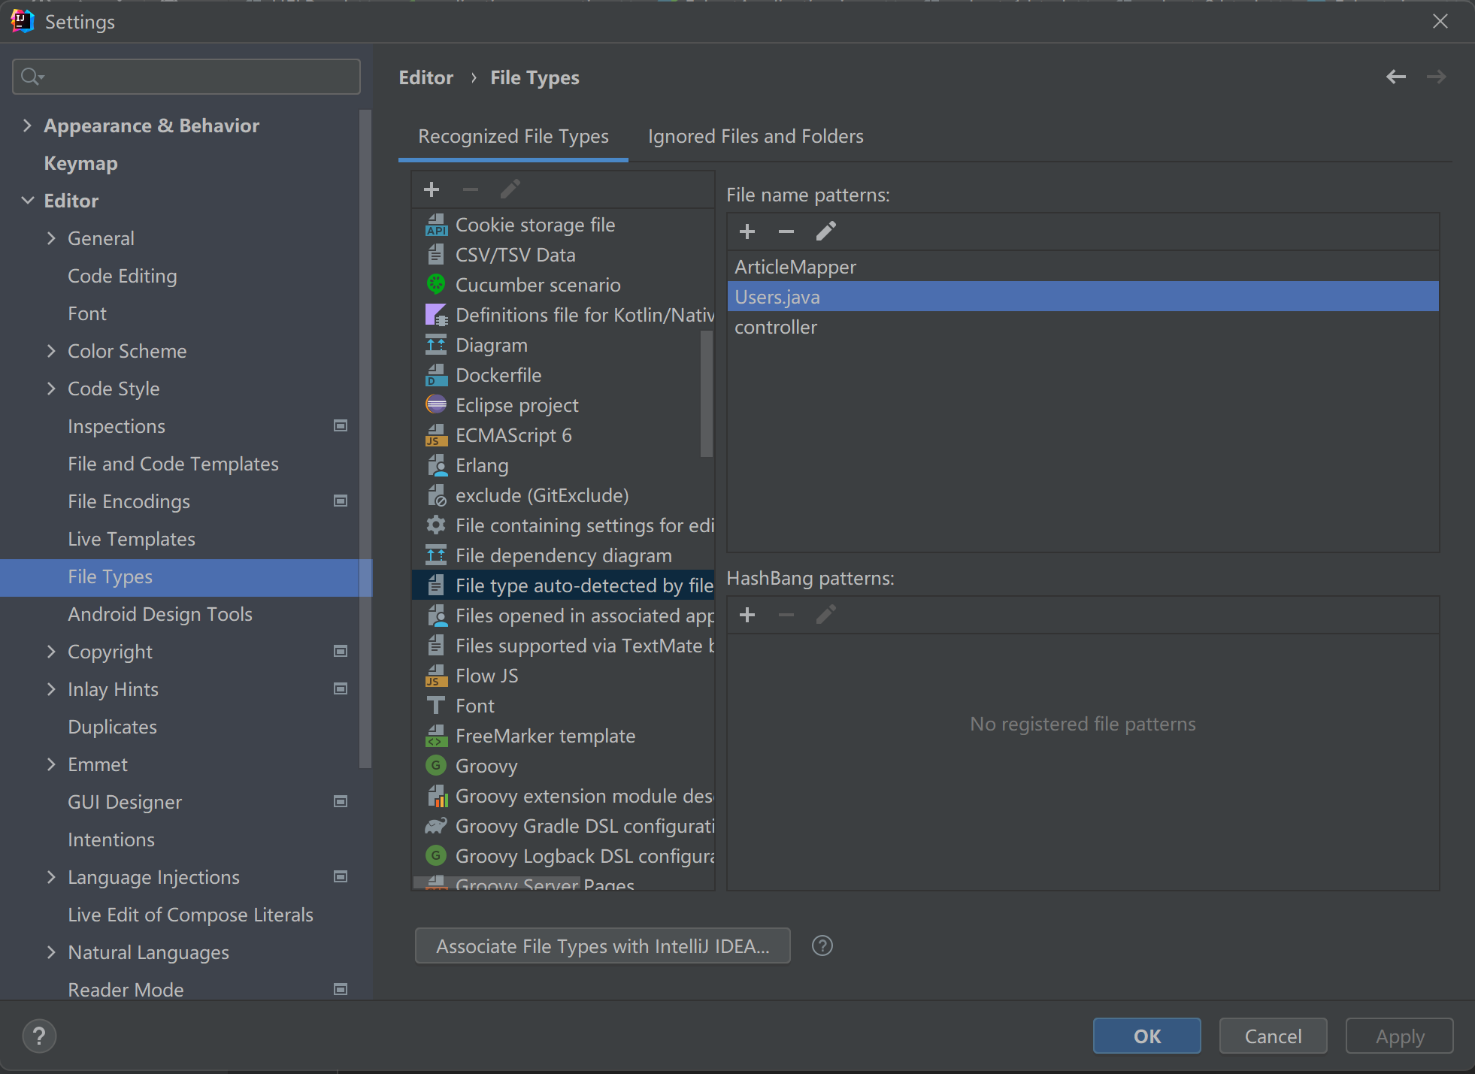Add a new file name pattern
Image resolution: width=1475 pixels, height=1074 pixels.
coord(747,231)
